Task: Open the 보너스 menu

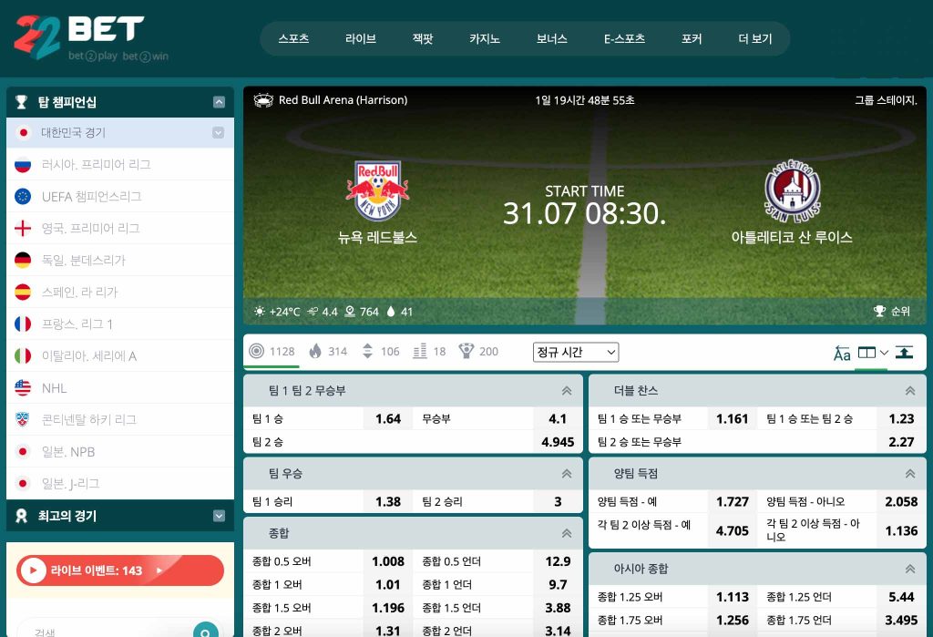Action: coord(551,38)
